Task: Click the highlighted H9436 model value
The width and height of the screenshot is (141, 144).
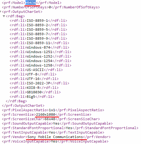Action: click(x=30, y=3)
